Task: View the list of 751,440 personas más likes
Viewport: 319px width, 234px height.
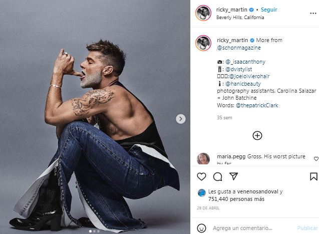Action: pos(236,199)
